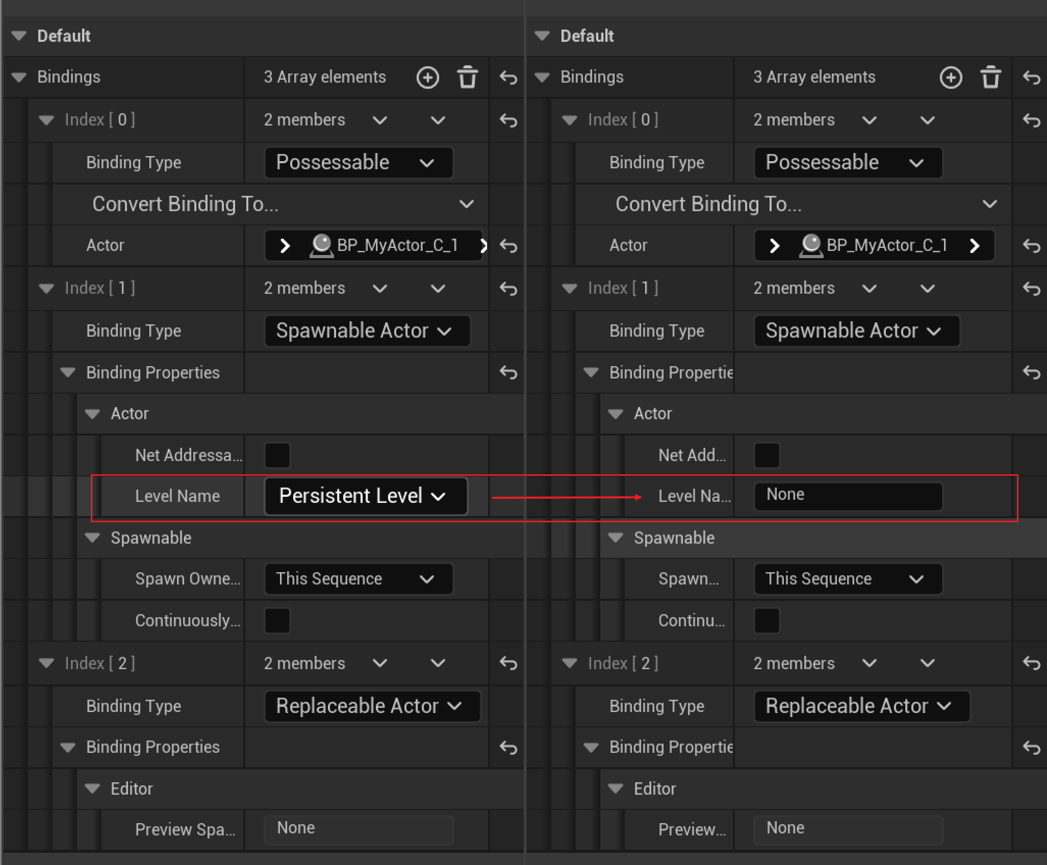Empty left Bindings array with trash icon
Viewport: 1047px width, 865px height.
[x=467, y=78]
